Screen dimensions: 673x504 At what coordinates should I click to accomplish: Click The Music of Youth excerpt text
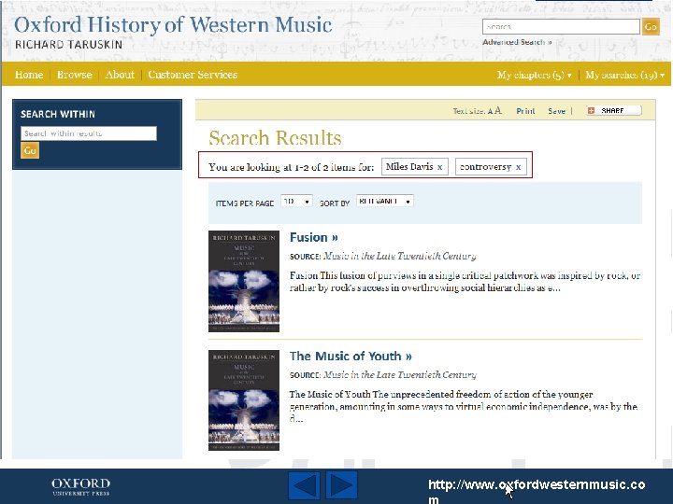(463, 406)
